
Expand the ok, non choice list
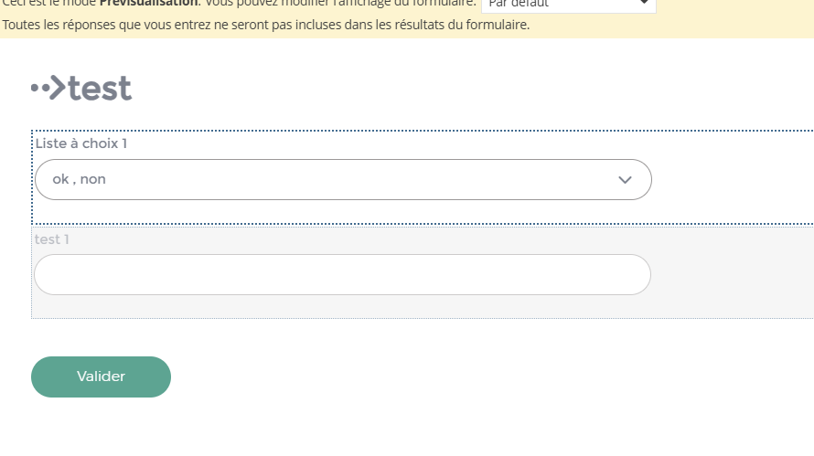(x=343, y=179)
